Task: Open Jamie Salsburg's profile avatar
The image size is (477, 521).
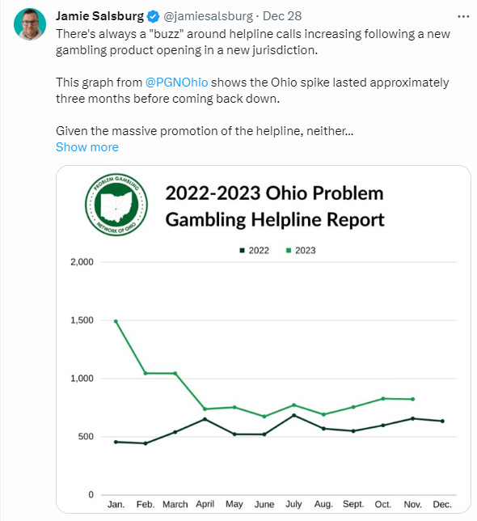Action: (30, 24)
